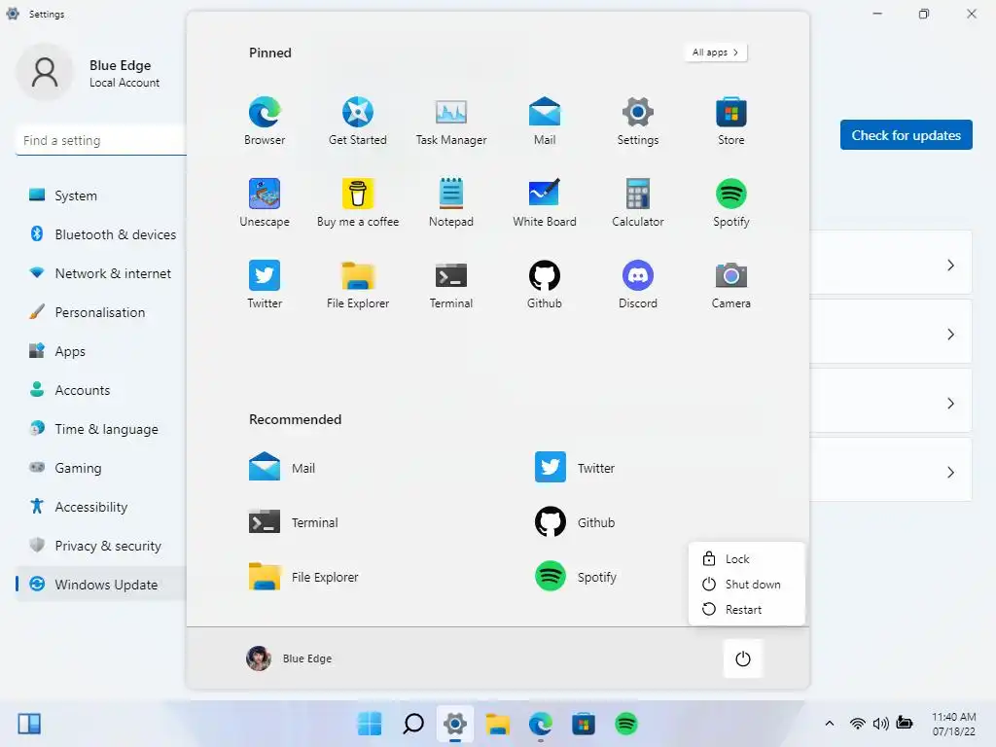The image size is (996, 747).
Task: Click Blue Edge Local Account in Settings
Action: pyautogui.click(x=89, y=73)
